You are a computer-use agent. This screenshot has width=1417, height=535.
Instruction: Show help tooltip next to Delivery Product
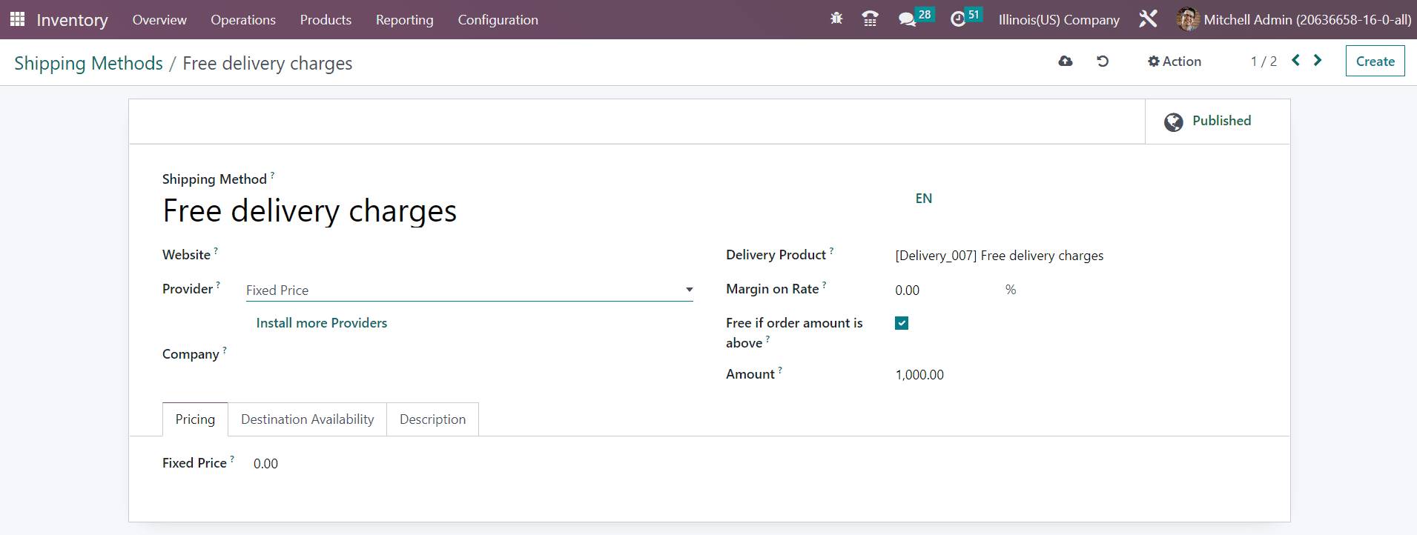point(831,250)
